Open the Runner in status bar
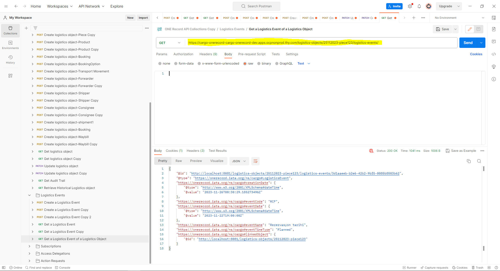This screenshot has width=500, height=271. click(x=410, y=268)
